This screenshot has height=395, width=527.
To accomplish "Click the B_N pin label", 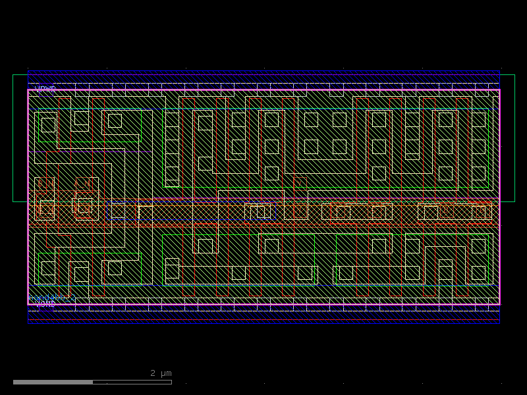I will [x=44, y=182].
